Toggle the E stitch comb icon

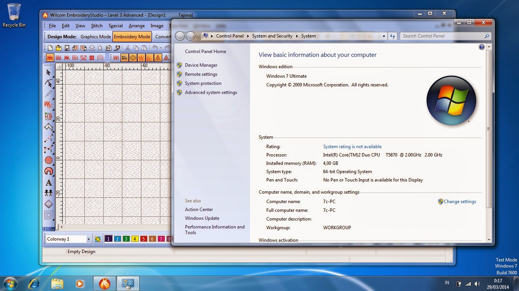coord(75,58)
